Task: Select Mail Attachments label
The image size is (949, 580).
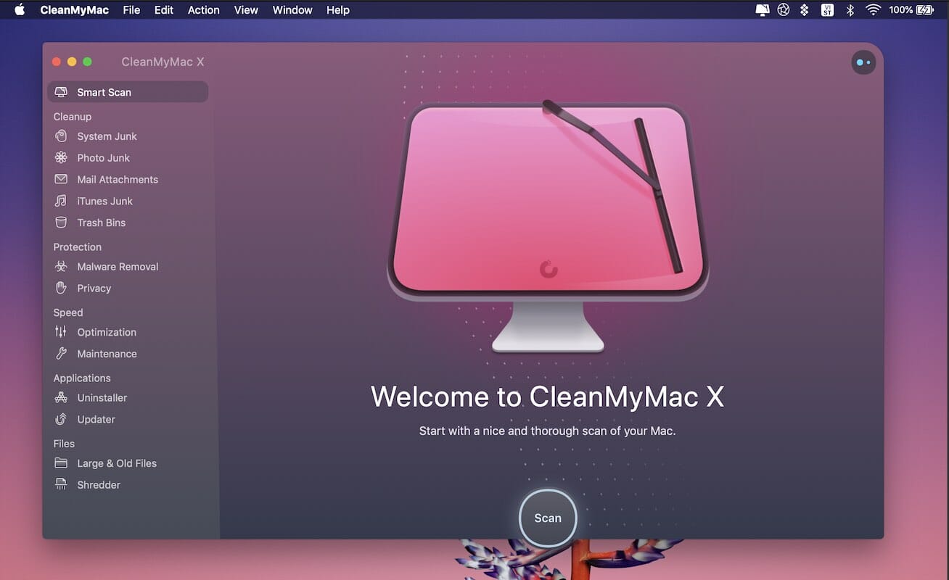Action: click(118, 180)
